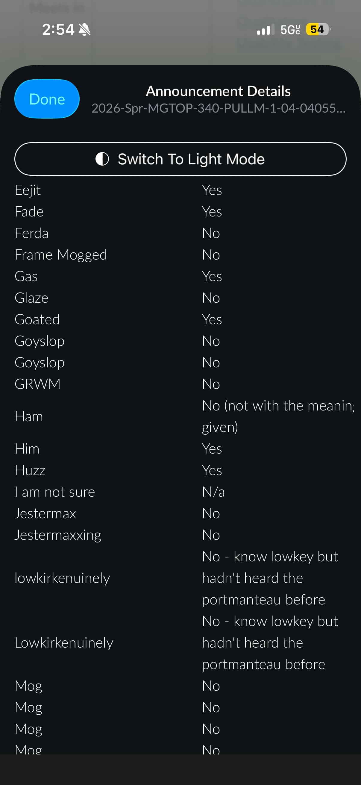Tap the GRWM entry
The height and width of the screenshot is (785, 361).
pos(37,384)
